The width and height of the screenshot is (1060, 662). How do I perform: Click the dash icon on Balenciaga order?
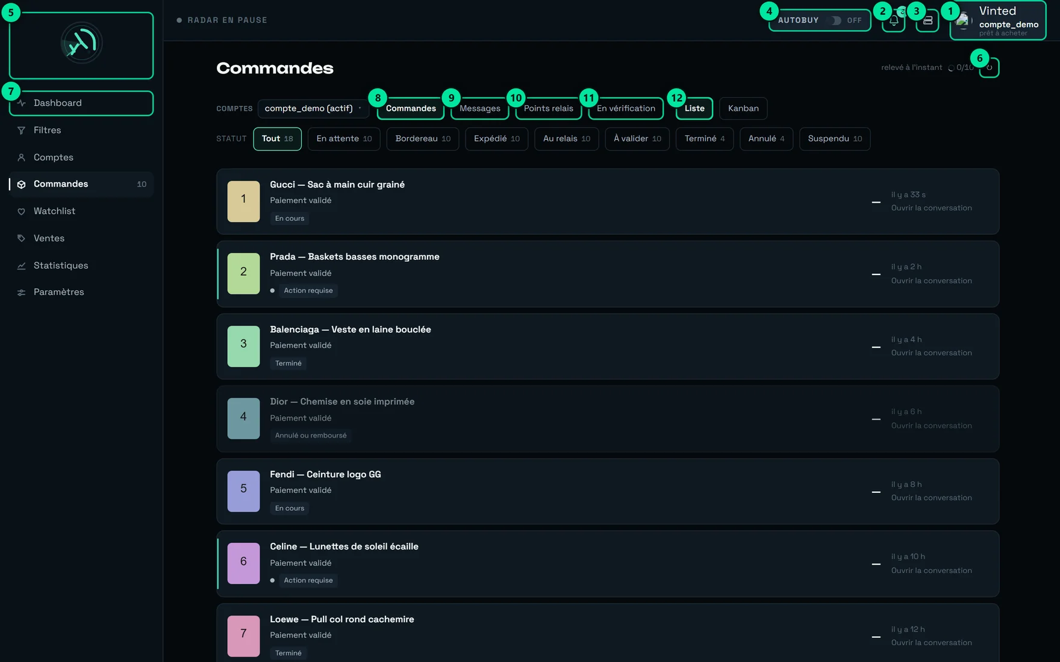[x=876, y=347]
